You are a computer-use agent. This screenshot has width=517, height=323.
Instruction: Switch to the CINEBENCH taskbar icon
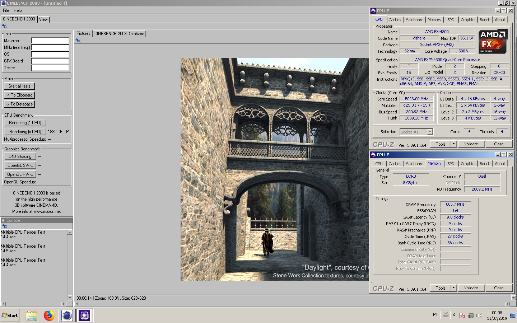pos(67,315)
